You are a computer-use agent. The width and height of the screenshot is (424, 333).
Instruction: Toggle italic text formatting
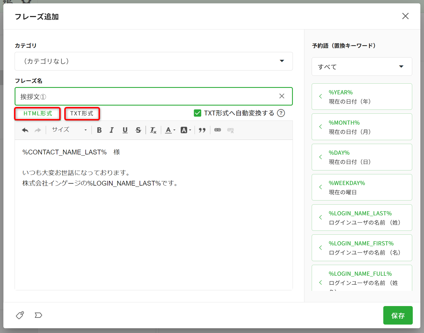[112, 130]
